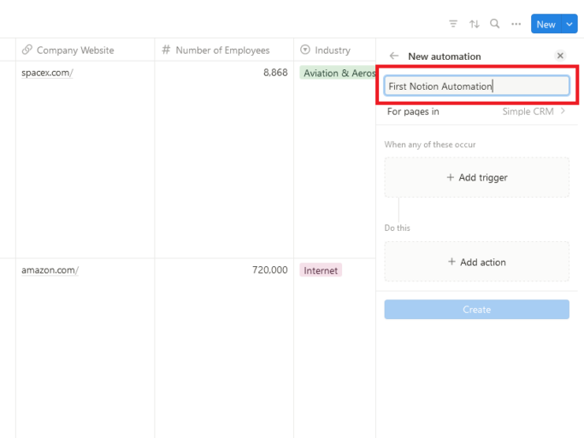Image resolution: width=584 pixels, height=438 pixels.
Task: Open the Number of Employees column header
Action: 222,50
